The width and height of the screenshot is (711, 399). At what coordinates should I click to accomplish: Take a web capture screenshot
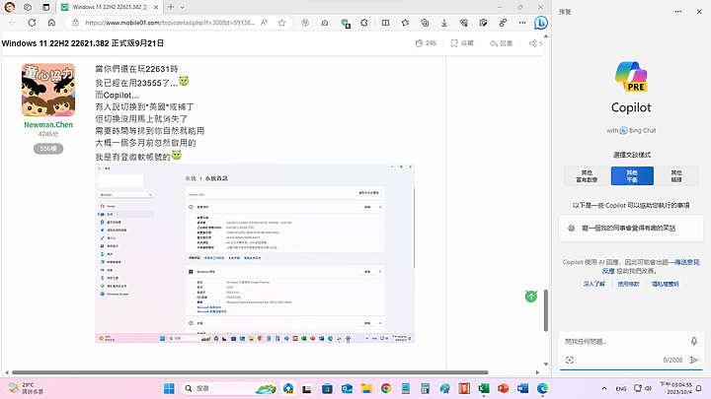[325, 23]
